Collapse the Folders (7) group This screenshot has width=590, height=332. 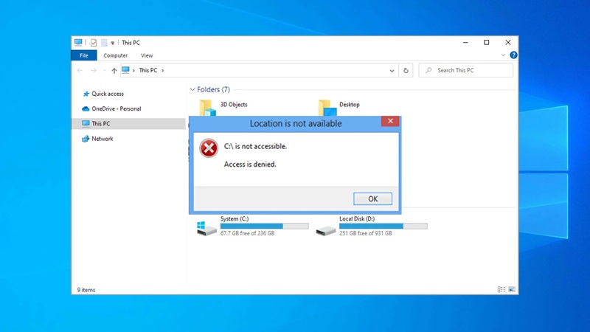(192, 89)
